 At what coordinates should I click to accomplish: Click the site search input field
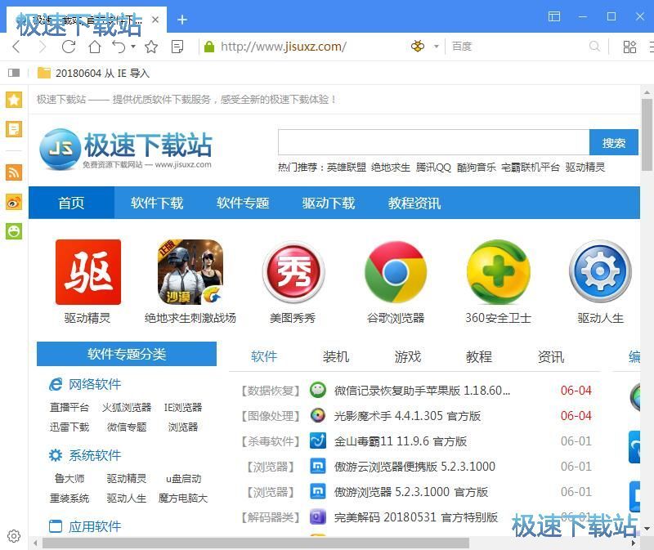[434, 142]
